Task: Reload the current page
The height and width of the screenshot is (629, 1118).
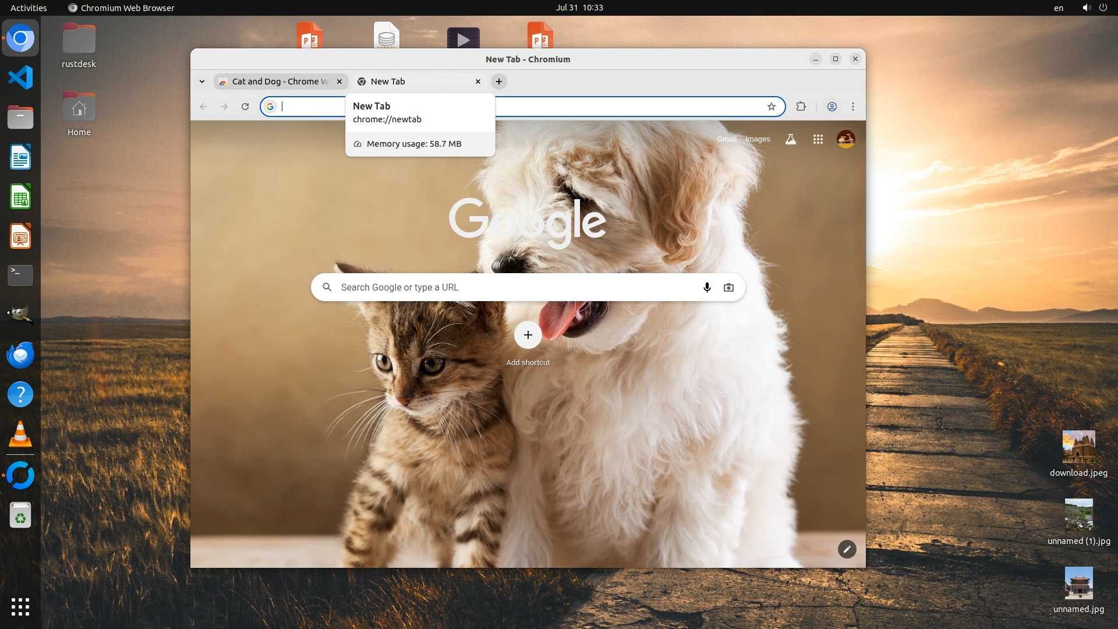Action: (x=245, y=107)
